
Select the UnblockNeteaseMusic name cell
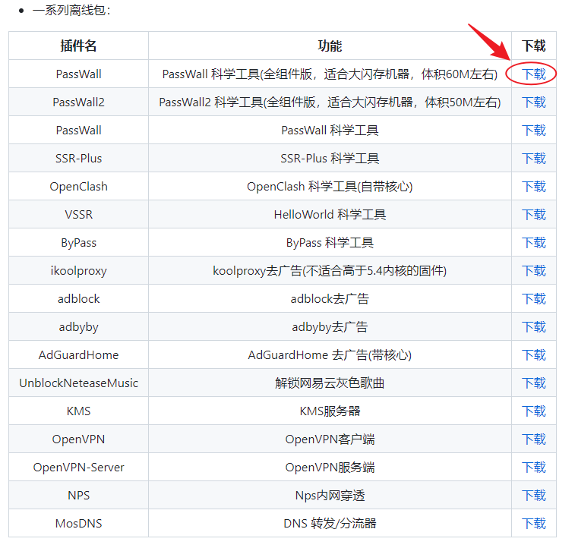(x=78, y=383)
